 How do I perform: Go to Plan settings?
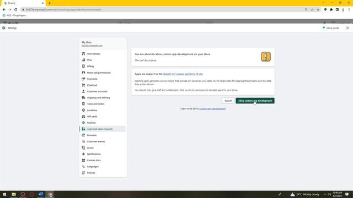89,60
